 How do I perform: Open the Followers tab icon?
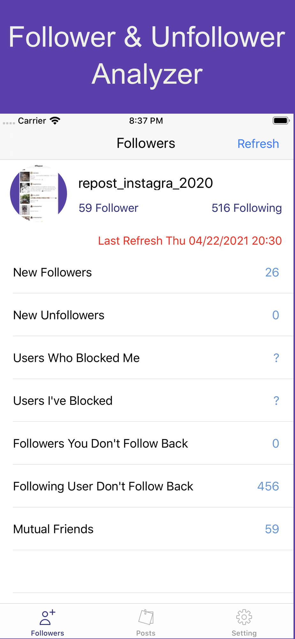[x=47, y=617]
